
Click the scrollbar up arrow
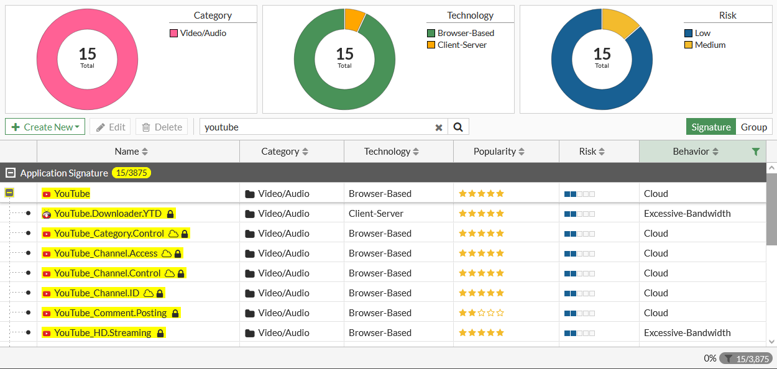(x=771, y=168)
